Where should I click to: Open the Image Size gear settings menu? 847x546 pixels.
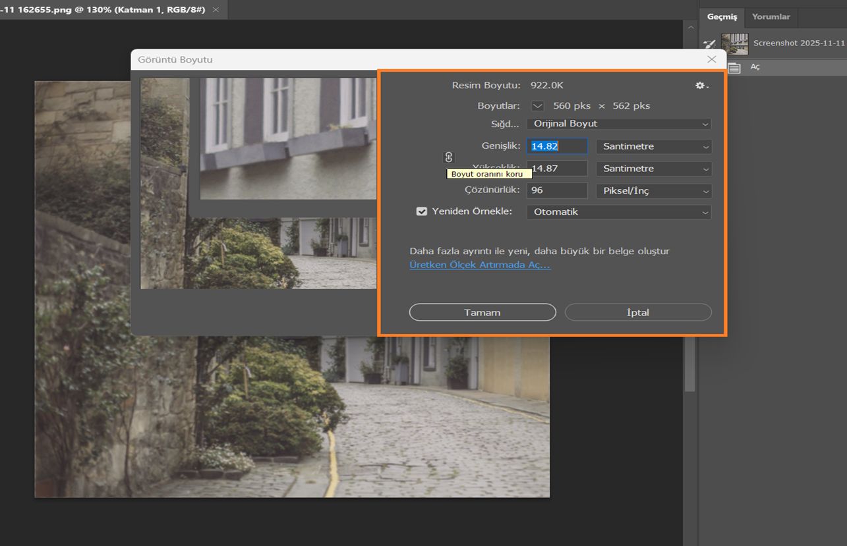click(701, 86)
